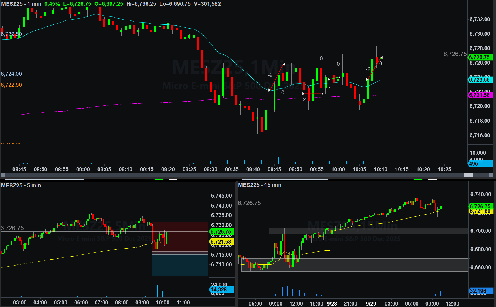Screen dimensions: 496x307
Task: Click the left arrow marker of the horizontal red trade line
Action: tap(303, 94)
